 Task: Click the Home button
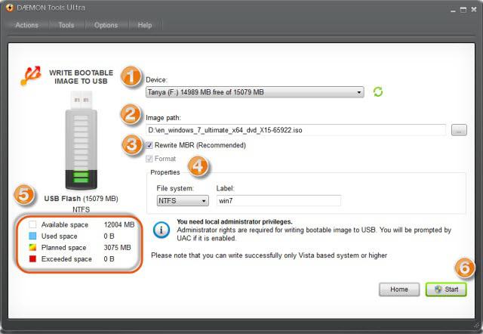[399, 289]
